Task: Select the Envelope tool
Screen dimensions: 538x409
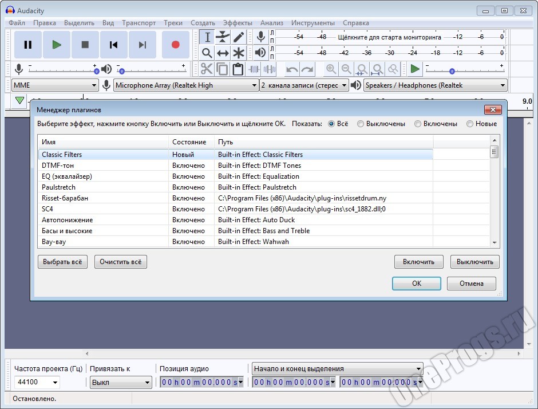Action: pyautogui.click(x=223, y=37)
